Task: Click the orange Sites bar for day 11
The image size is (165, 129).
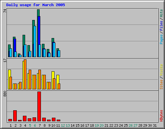Action: click(x=59, y=86)
